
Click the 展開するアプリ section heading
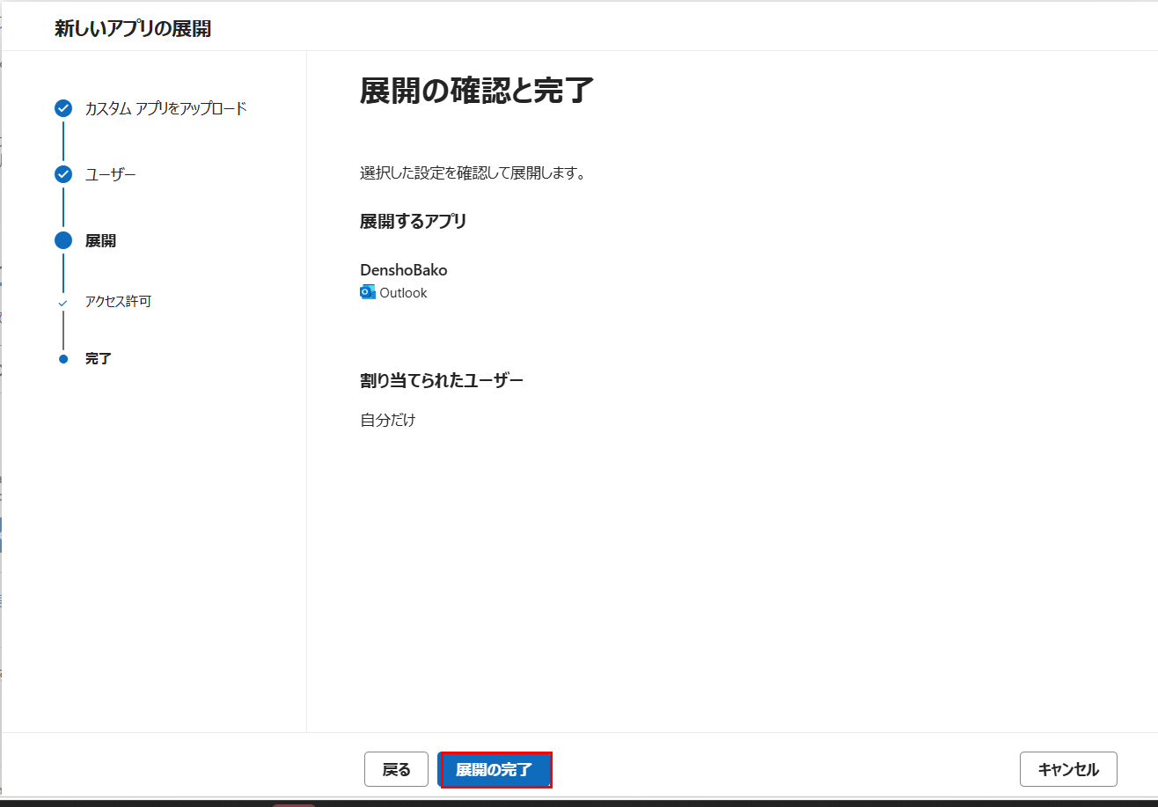pos(414,221)
